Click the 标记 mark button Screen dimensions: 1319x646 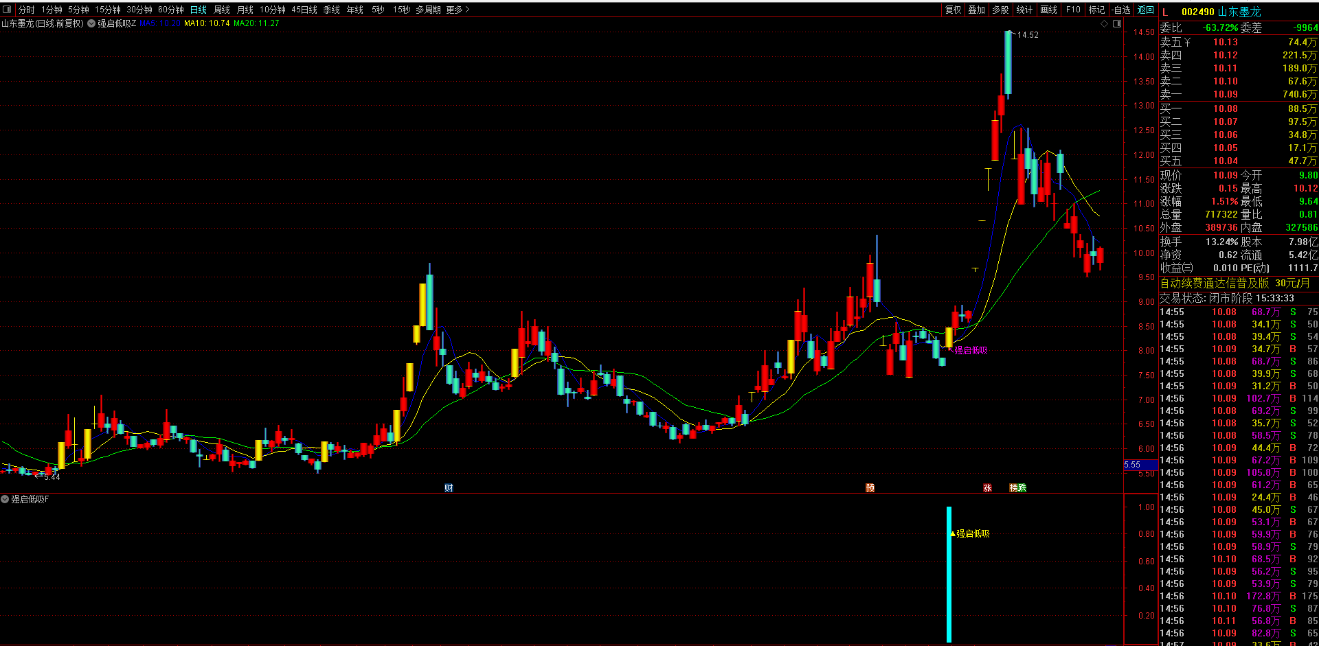point(1096,10)
